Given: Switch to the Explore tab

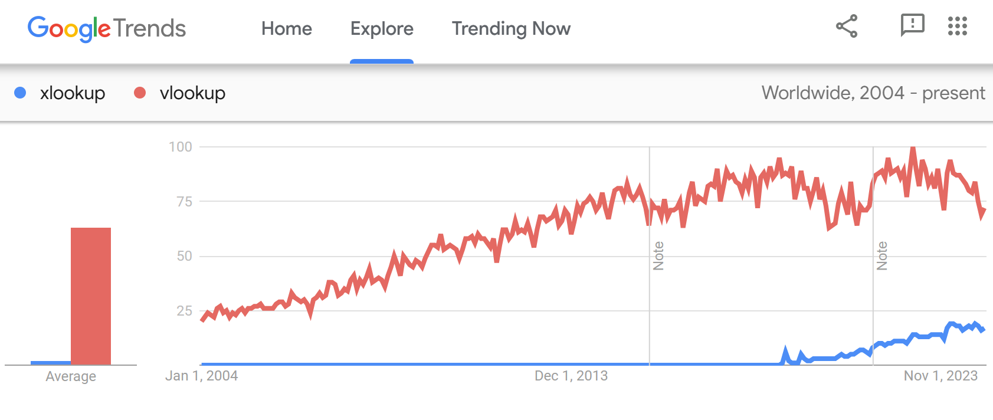Looking at the screenshot, I should coord(382,28).
